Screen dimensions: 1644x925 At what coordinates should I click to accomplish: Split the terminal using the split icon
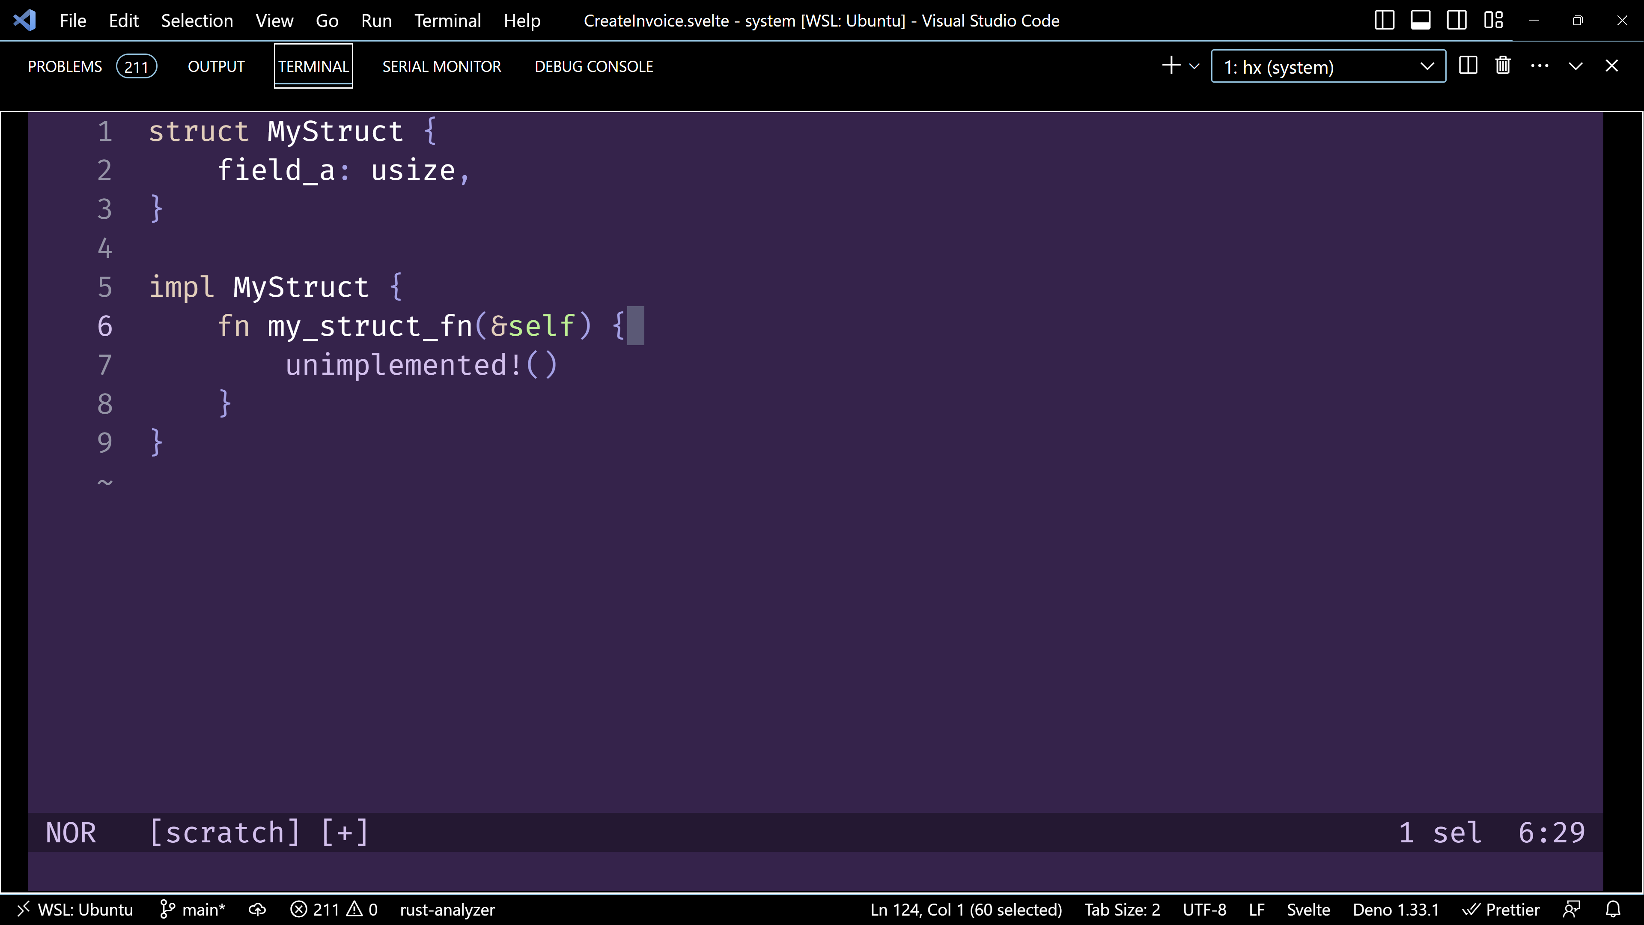click(x=1468, y=66)
